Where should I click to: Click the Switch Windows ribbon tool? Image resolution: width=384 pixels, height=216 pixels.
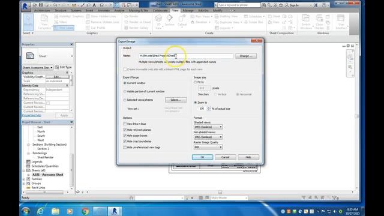[x=306, y=22]
